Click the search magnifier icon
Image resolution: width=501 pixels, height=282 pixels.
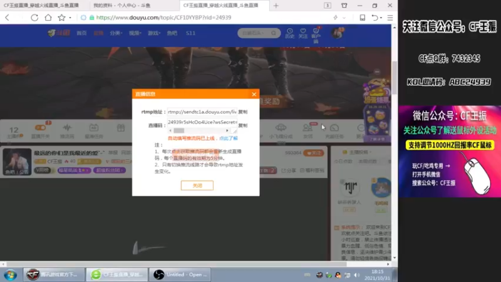pos(274,33)
